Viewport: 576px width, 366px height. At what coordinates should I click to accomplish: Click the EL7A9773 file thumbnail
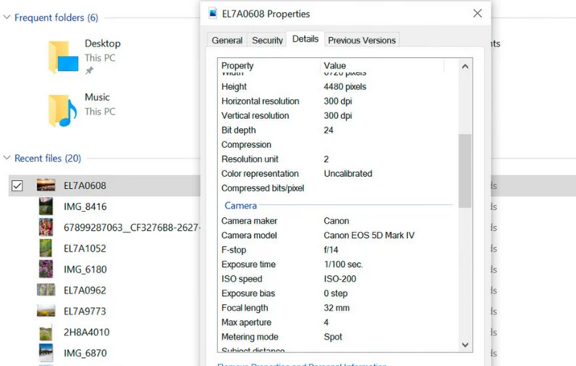tap(46, 310)
